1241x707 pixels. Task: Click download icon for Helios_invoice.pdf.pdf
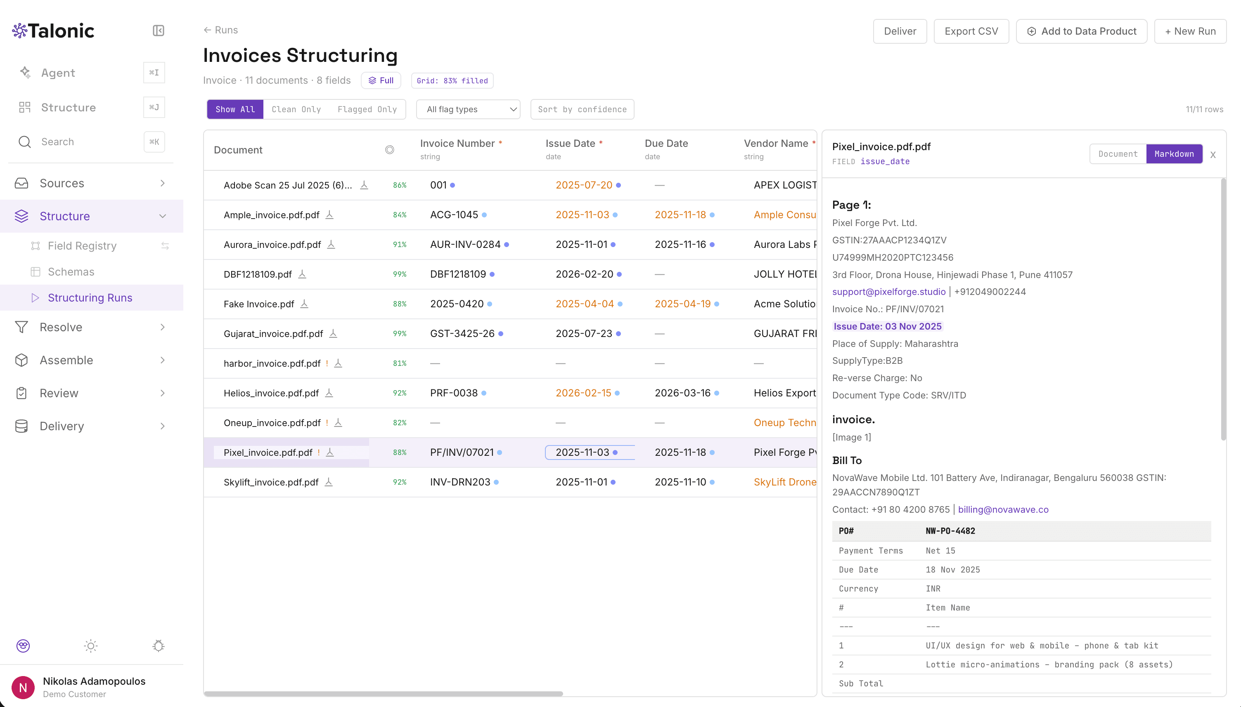329,393
